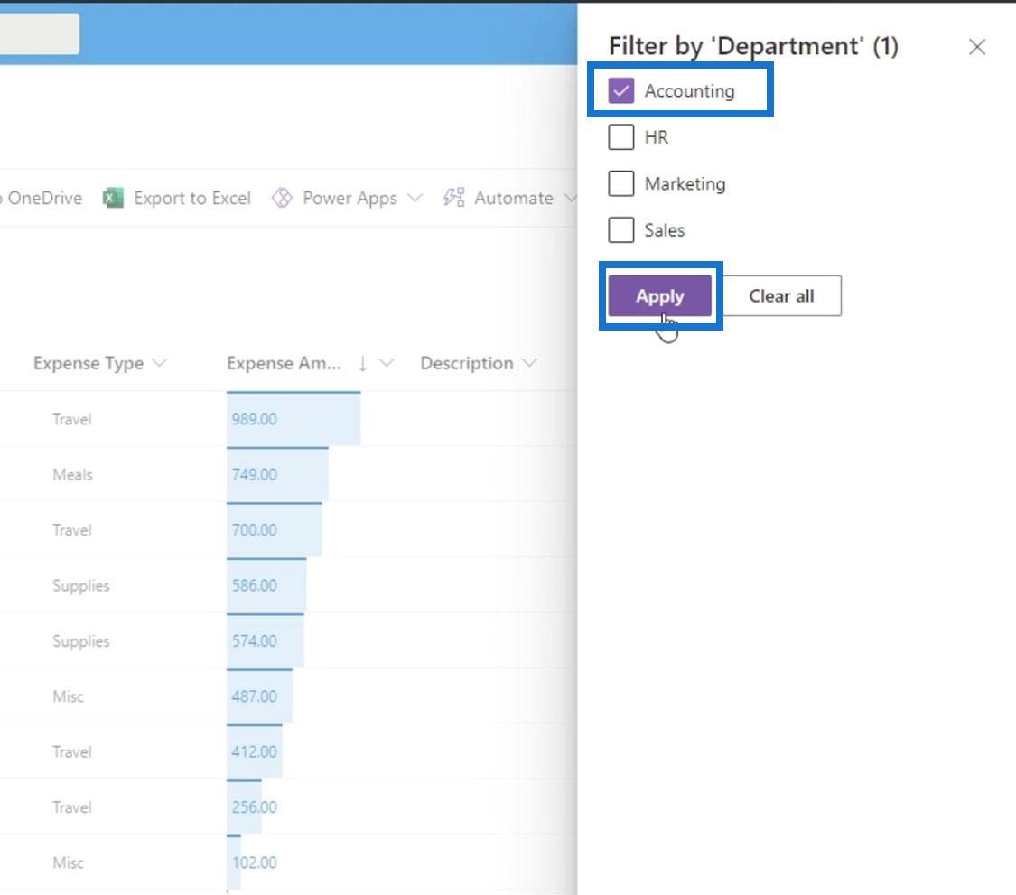Uncheck the Accounting department checkbox
Screen dimensions: 1016x895
620,90
